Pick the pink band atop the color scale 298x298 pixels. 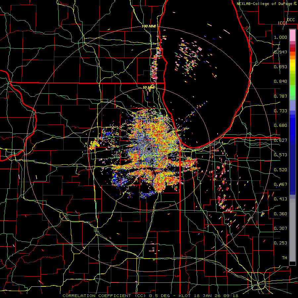tap(292, 35)
